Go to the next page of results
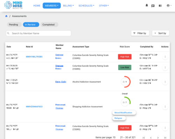This screenshot has height=139, width=175. (158, 138)
